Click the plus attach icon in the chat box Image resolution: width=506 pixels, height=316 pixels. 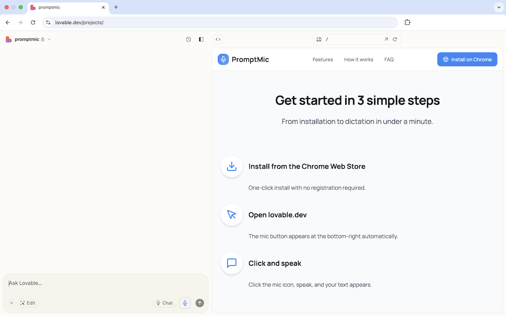[x=11, y=303]
